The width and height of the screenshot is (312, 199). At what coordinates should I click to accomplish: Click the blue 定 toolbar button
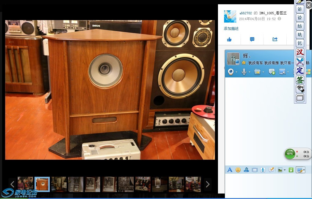pyautogui.click(x=300, y=70)
